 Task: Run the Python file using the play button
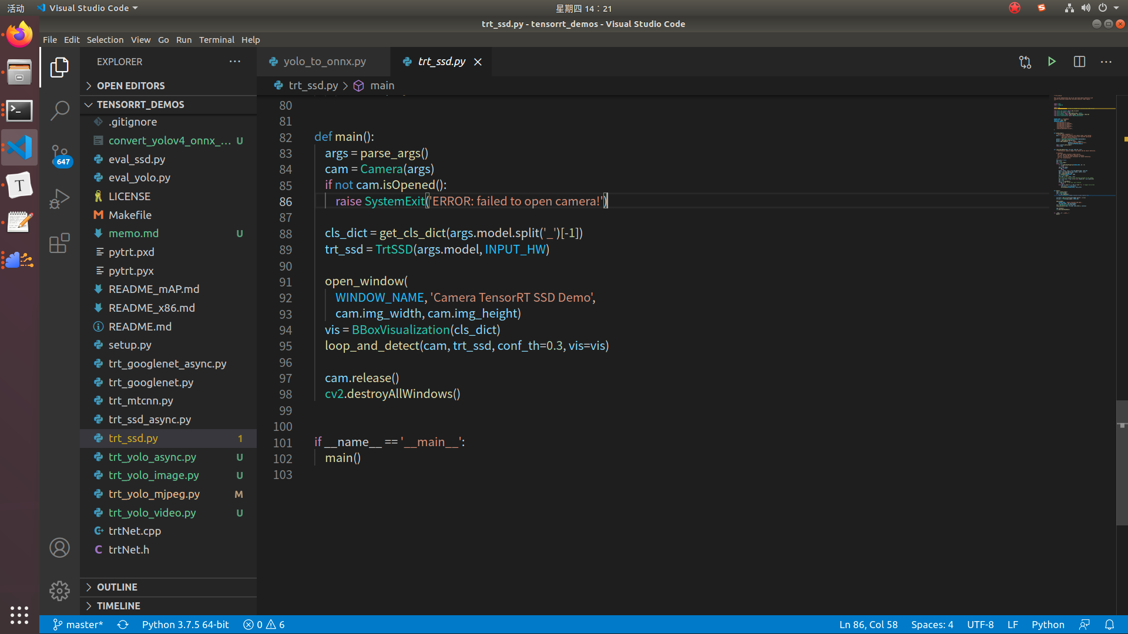[1051, 61]
